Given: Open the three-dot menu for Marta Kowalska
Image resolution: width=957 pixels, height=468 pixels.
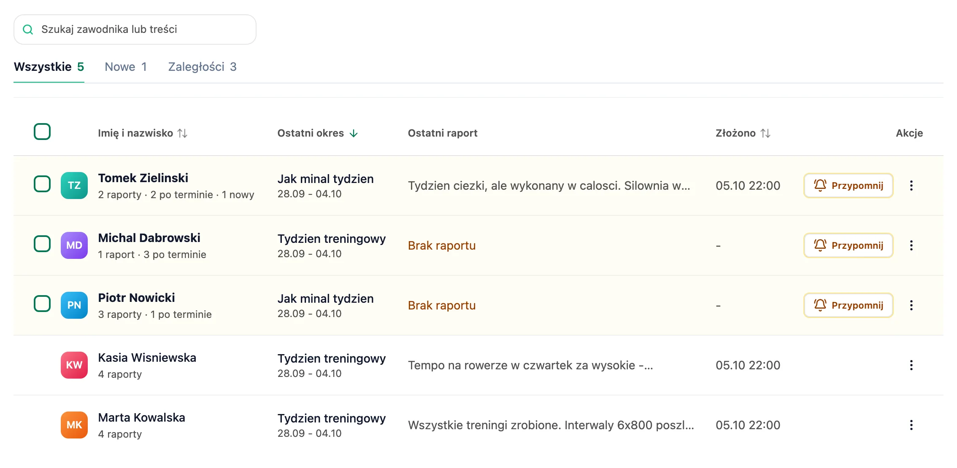Looking at the screenshot, I should pos(911,425).
